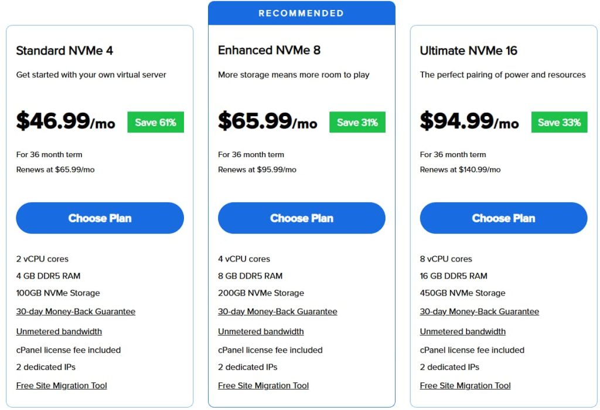Click the blue RECOMMENDED banner

[301, 13]
